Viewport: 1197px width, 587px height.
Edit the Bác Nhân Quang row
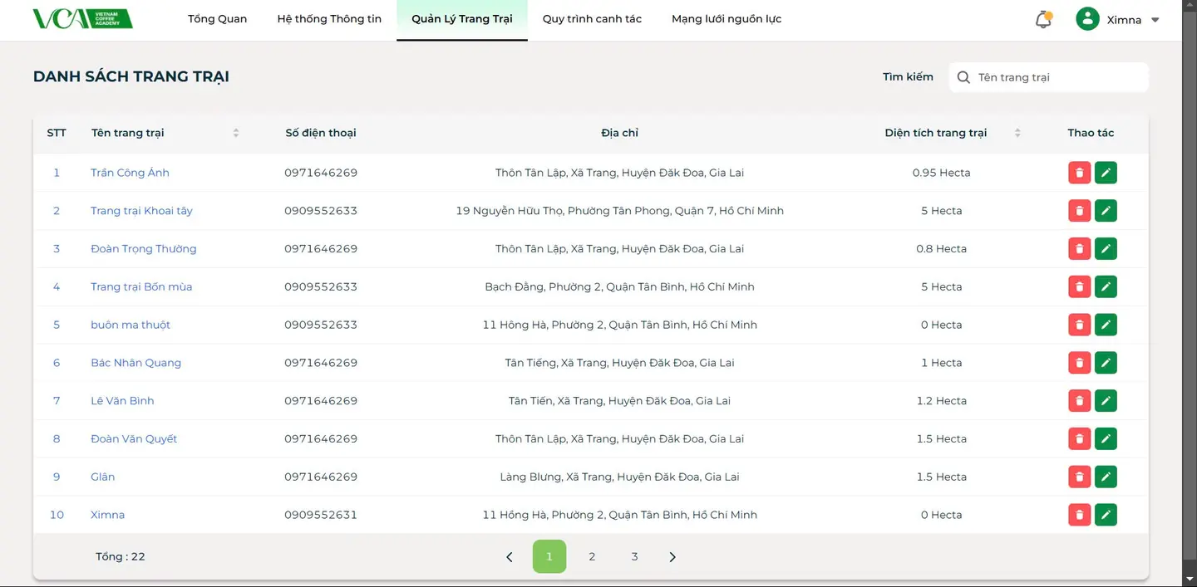[1106, 363]
